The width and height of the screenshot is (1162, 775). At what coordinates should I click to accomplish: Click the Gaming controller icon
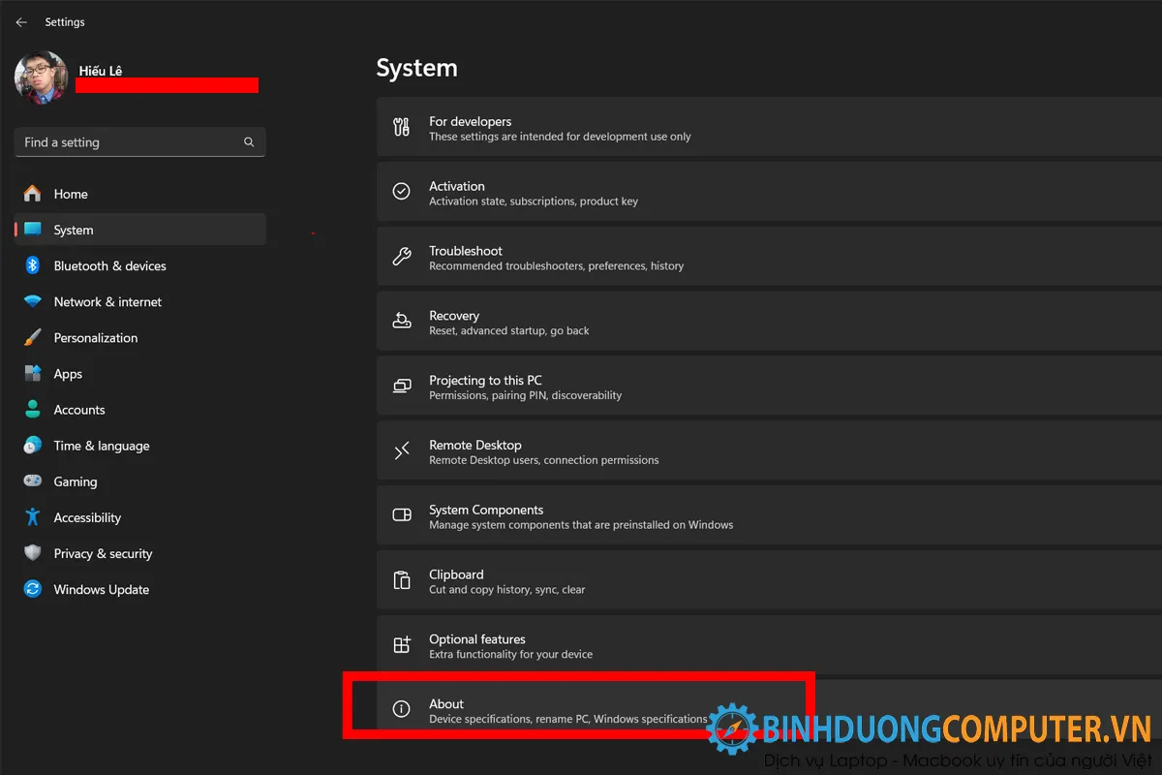pos(33,481)
